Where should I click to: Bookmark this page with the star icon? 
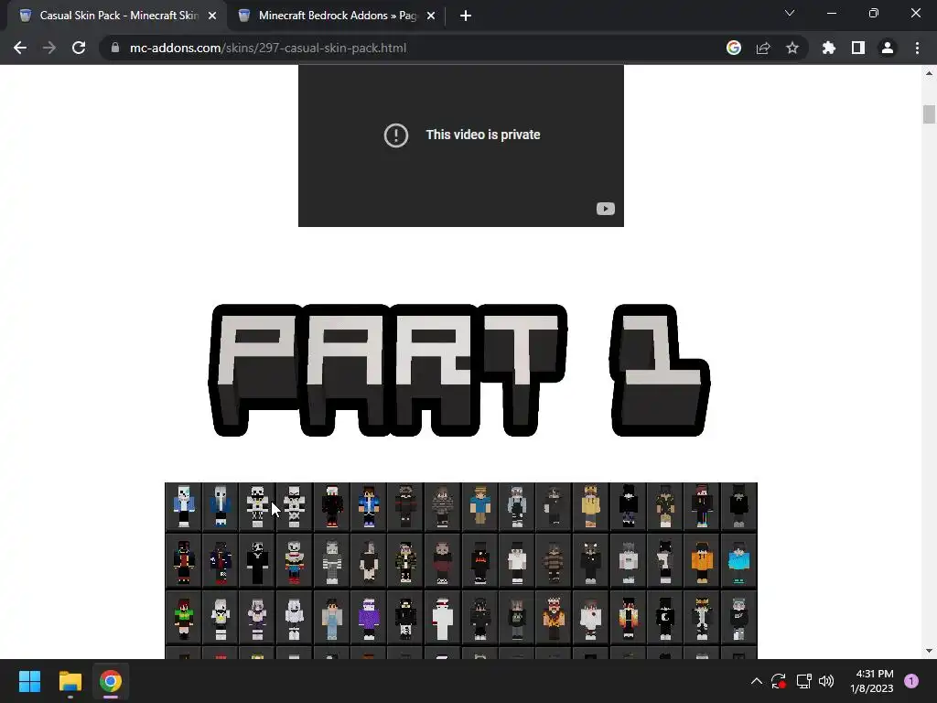pyautogui.click(x=792, y=48)
